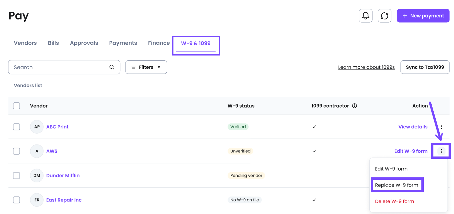Expand the Filters dropdown
The height and width of the screenshot is (214, 454).
(x=146, y=67)
